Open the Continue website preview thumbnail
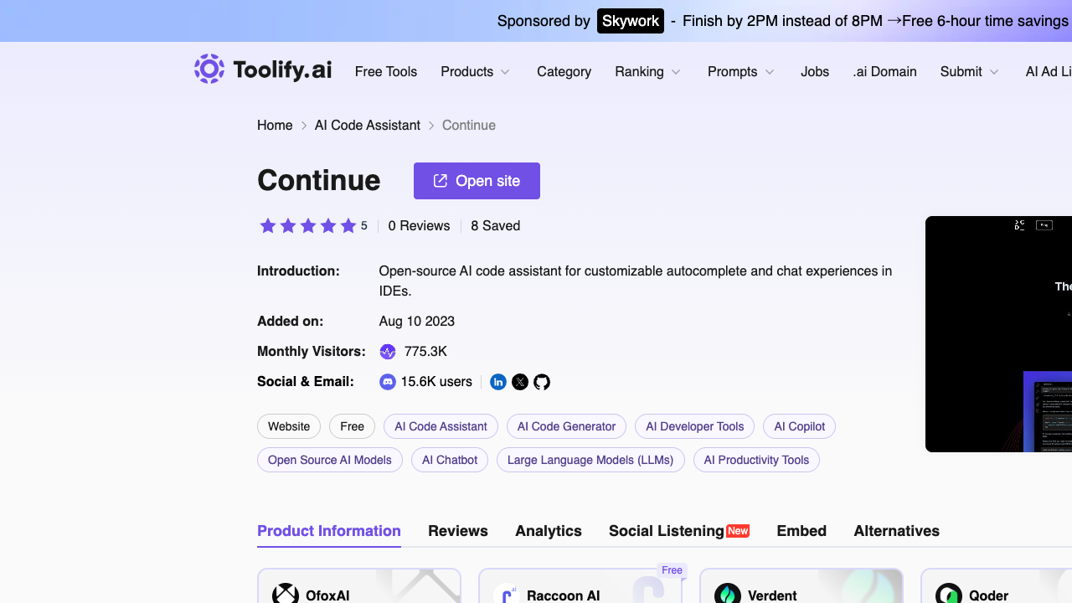Screen dimensions: 1072x603 pos(998,334)
